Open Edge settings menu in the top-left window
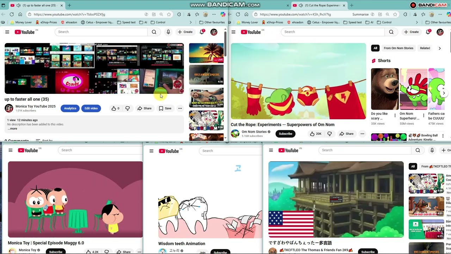 click(214, 14)
